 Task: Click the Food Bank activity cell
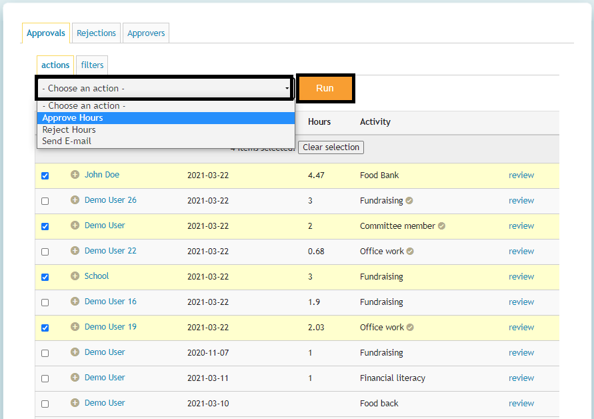(379, 175)
